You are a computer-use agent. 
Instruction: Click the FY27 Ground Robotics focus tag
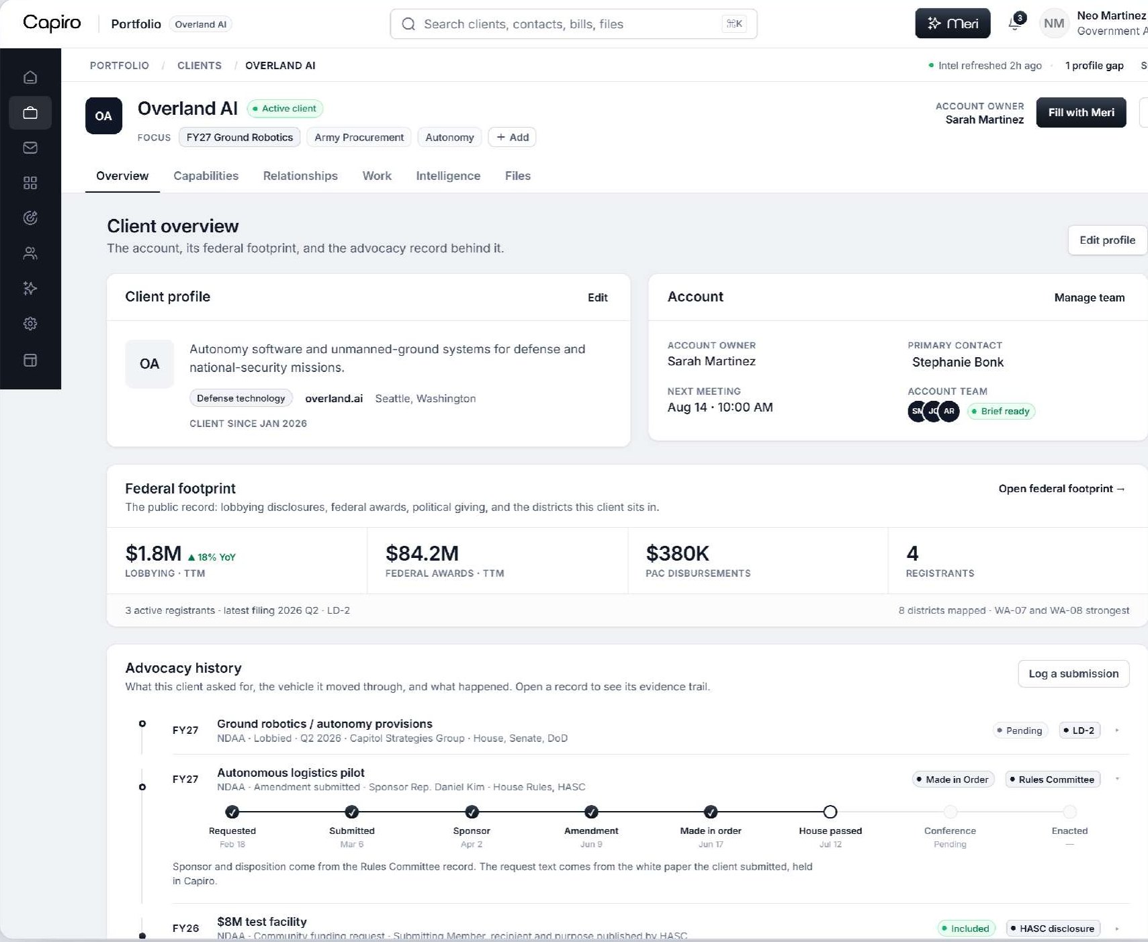[240, 137]
